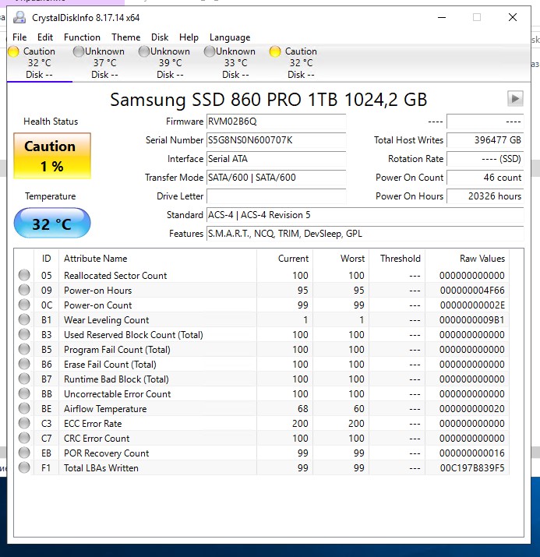Open the Edit menu
This screenshot has width=540, height=557.
45,37
